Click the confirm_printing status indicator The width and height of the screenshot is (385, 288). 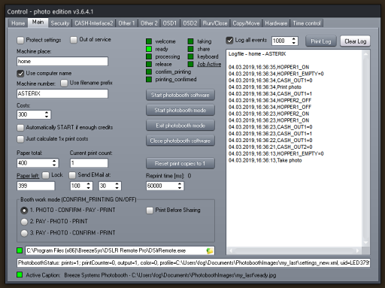[x=149, y=71]
